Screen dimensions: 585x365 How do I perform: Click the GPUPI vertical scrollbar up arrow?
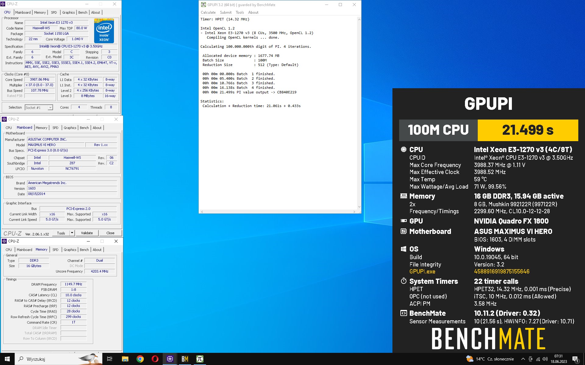pyautogui.click(x=359, y=19)
